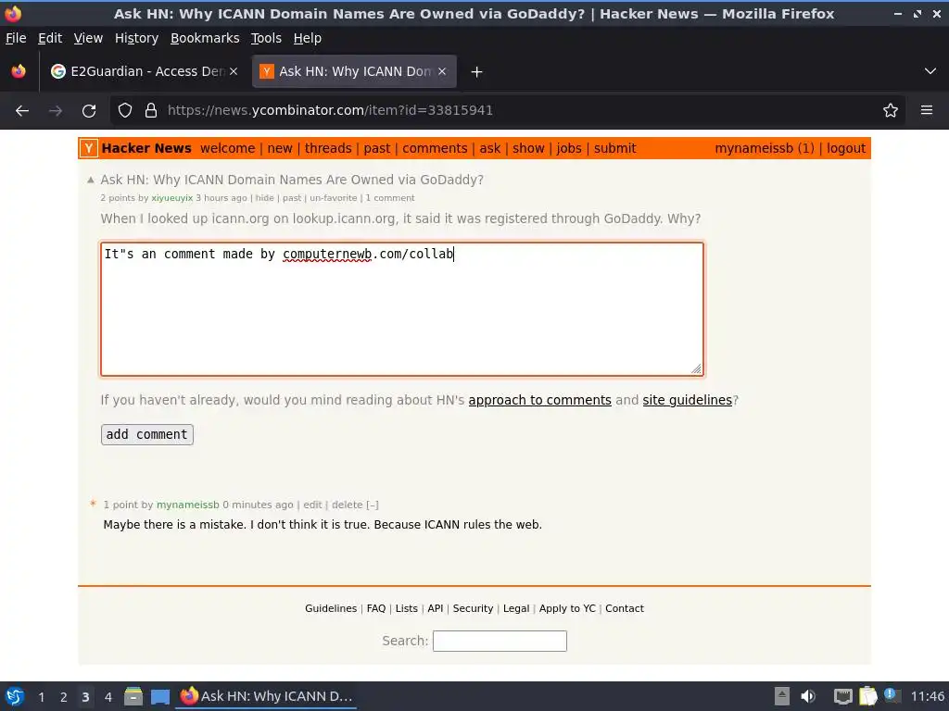949x711 pixels.
Task: Click the 0 minutes ago comment timestamp
Action: 258,505
